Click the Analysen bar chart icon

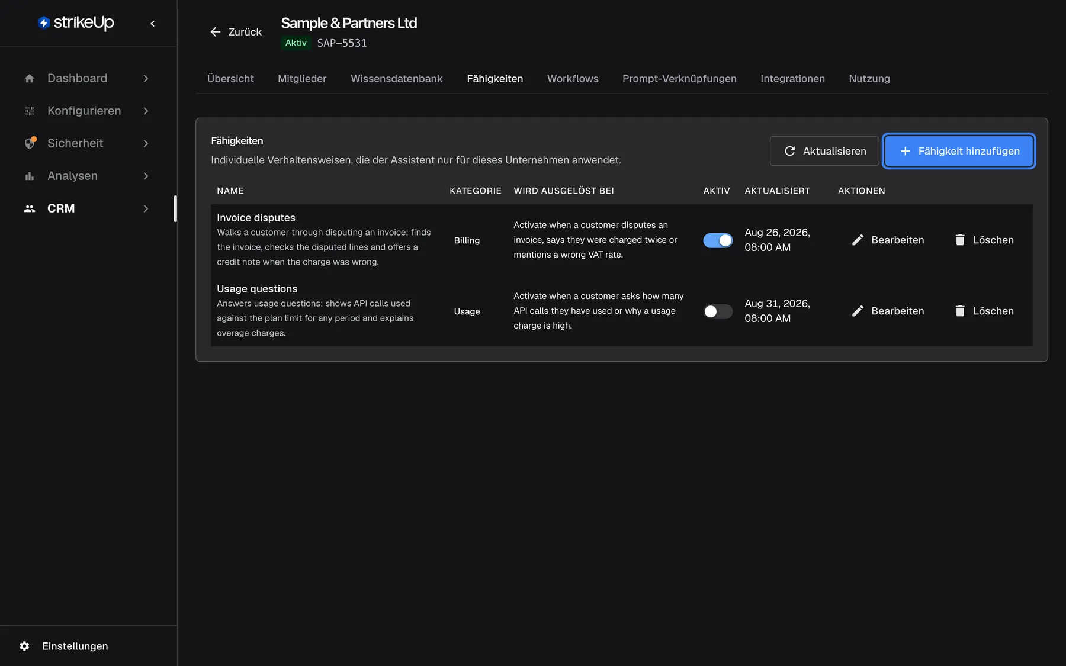click(x=30, y=176)
